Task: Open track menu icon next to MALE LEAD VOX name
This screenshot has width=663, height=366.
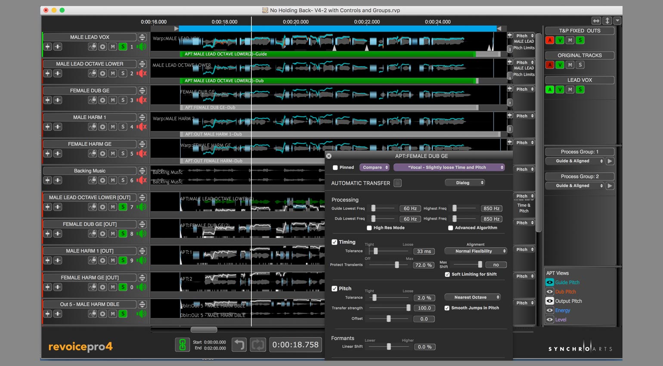Action: tap(142, 37)
